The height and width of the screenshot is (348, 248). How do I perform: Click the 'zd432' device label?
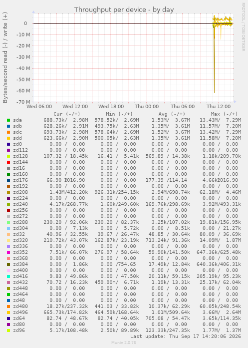20,282
